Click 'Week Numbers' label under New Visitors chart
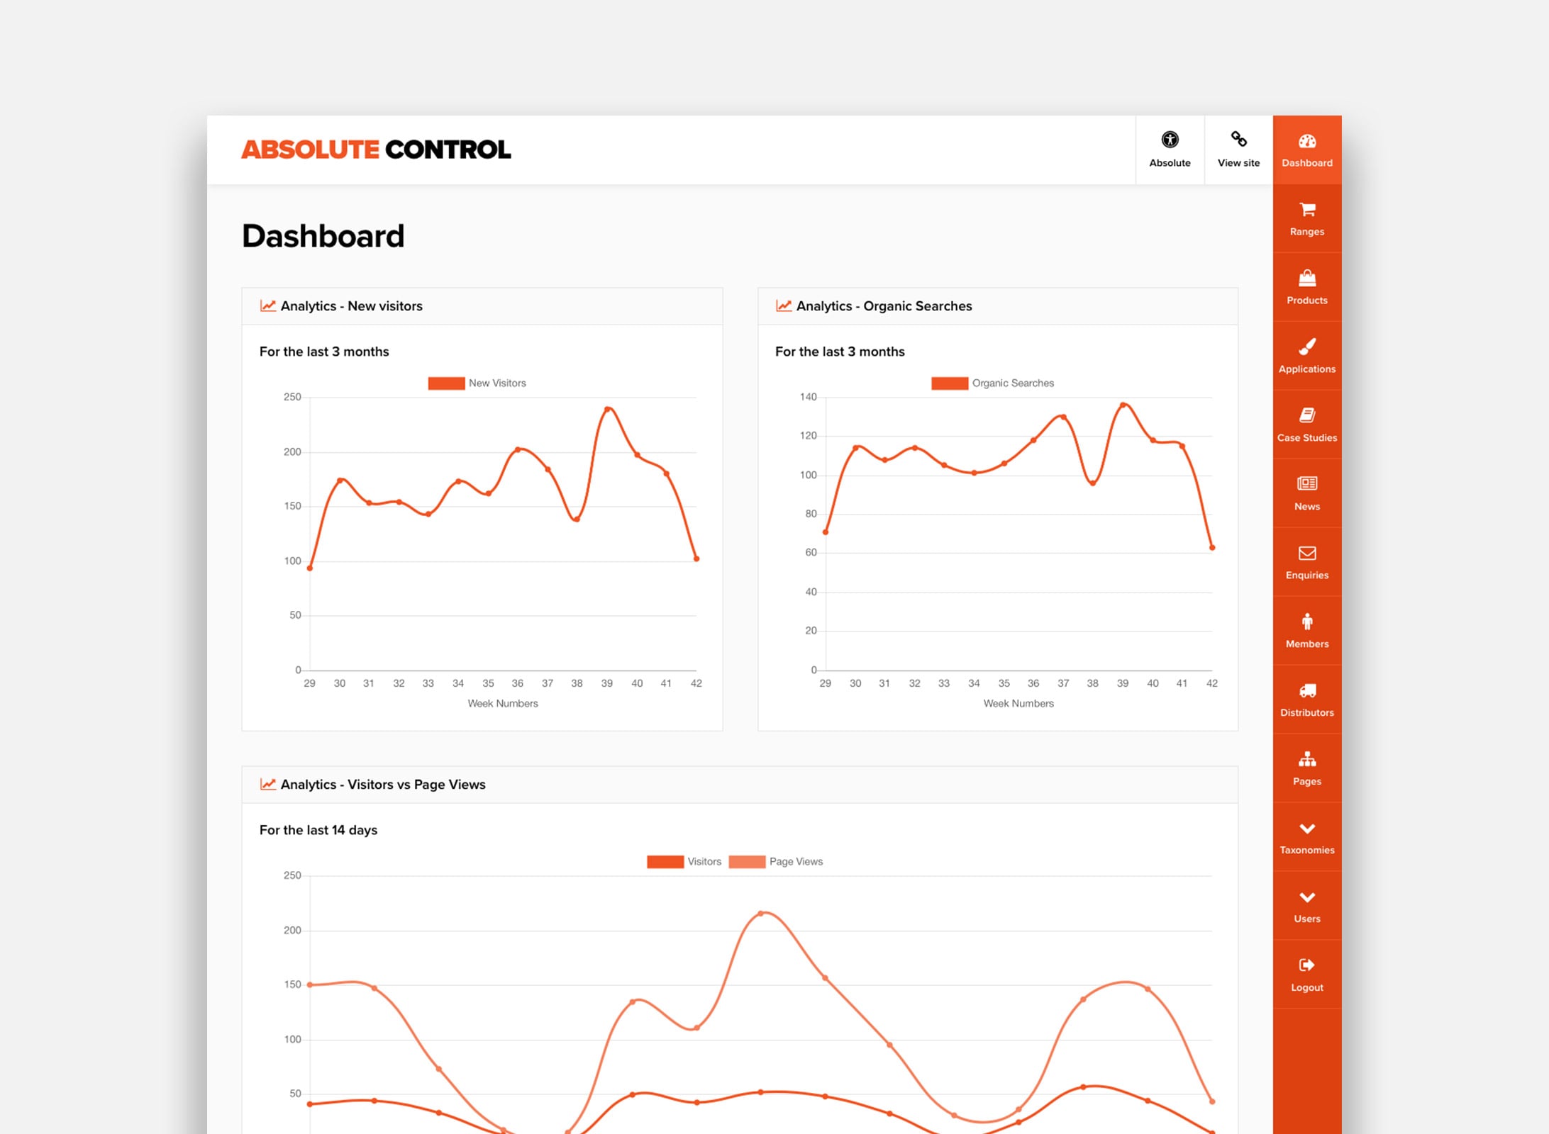The image size is (1549, 1134). click(503, 704)
